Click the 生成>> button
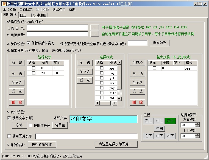The width and height of the screenshot is (209, 160). tap(137, 63)
